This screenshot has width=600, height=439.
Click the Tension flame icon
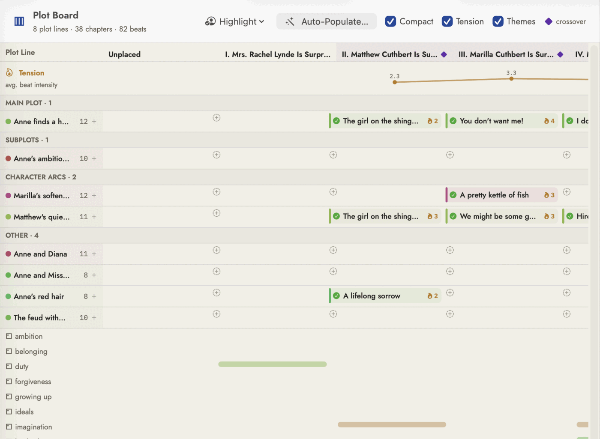[x=9, y=73]
